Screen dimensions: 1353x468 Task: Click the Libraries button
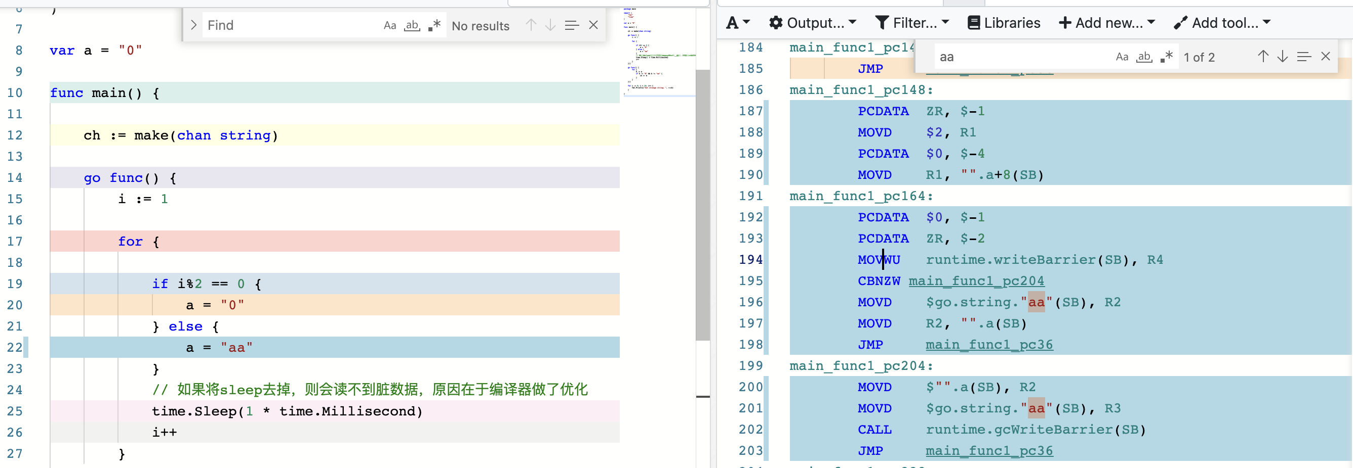1004,23
